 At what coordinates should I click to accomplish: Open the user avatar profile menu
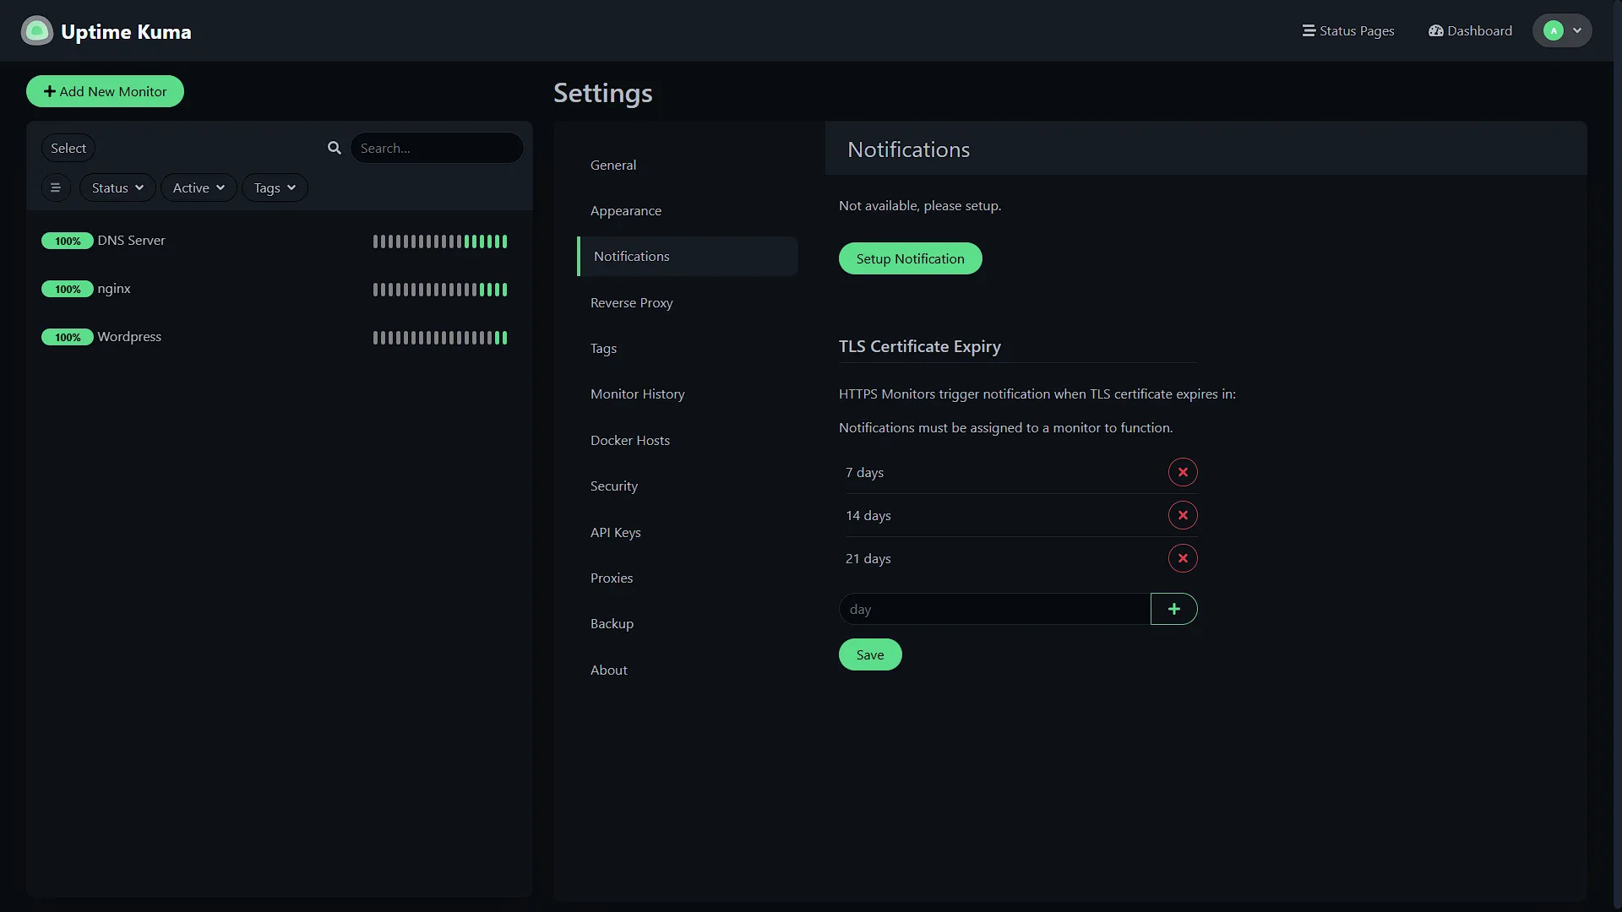click(x=1562, y=30)
